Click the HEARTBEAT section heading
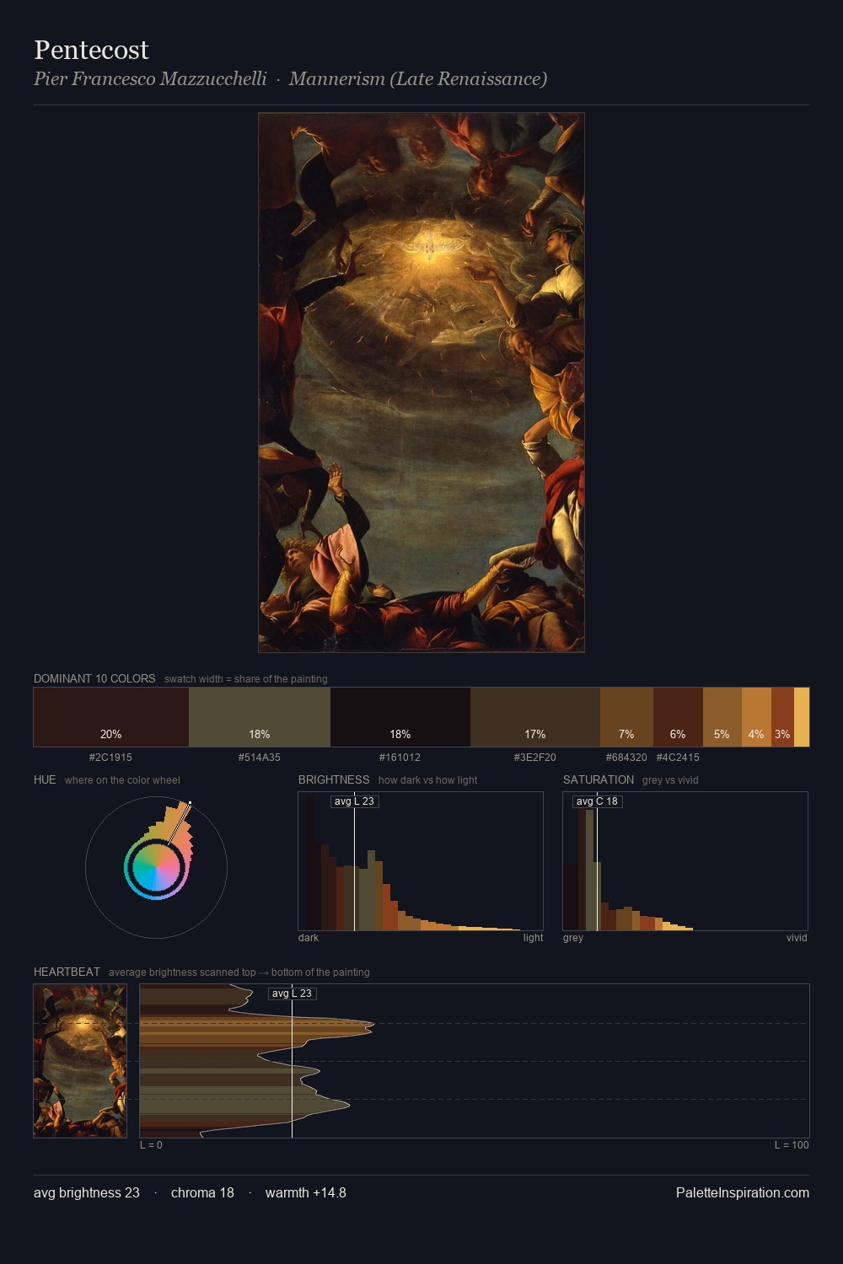Image resolution: width=843 pixels, height=1264 pixels. 67,972
